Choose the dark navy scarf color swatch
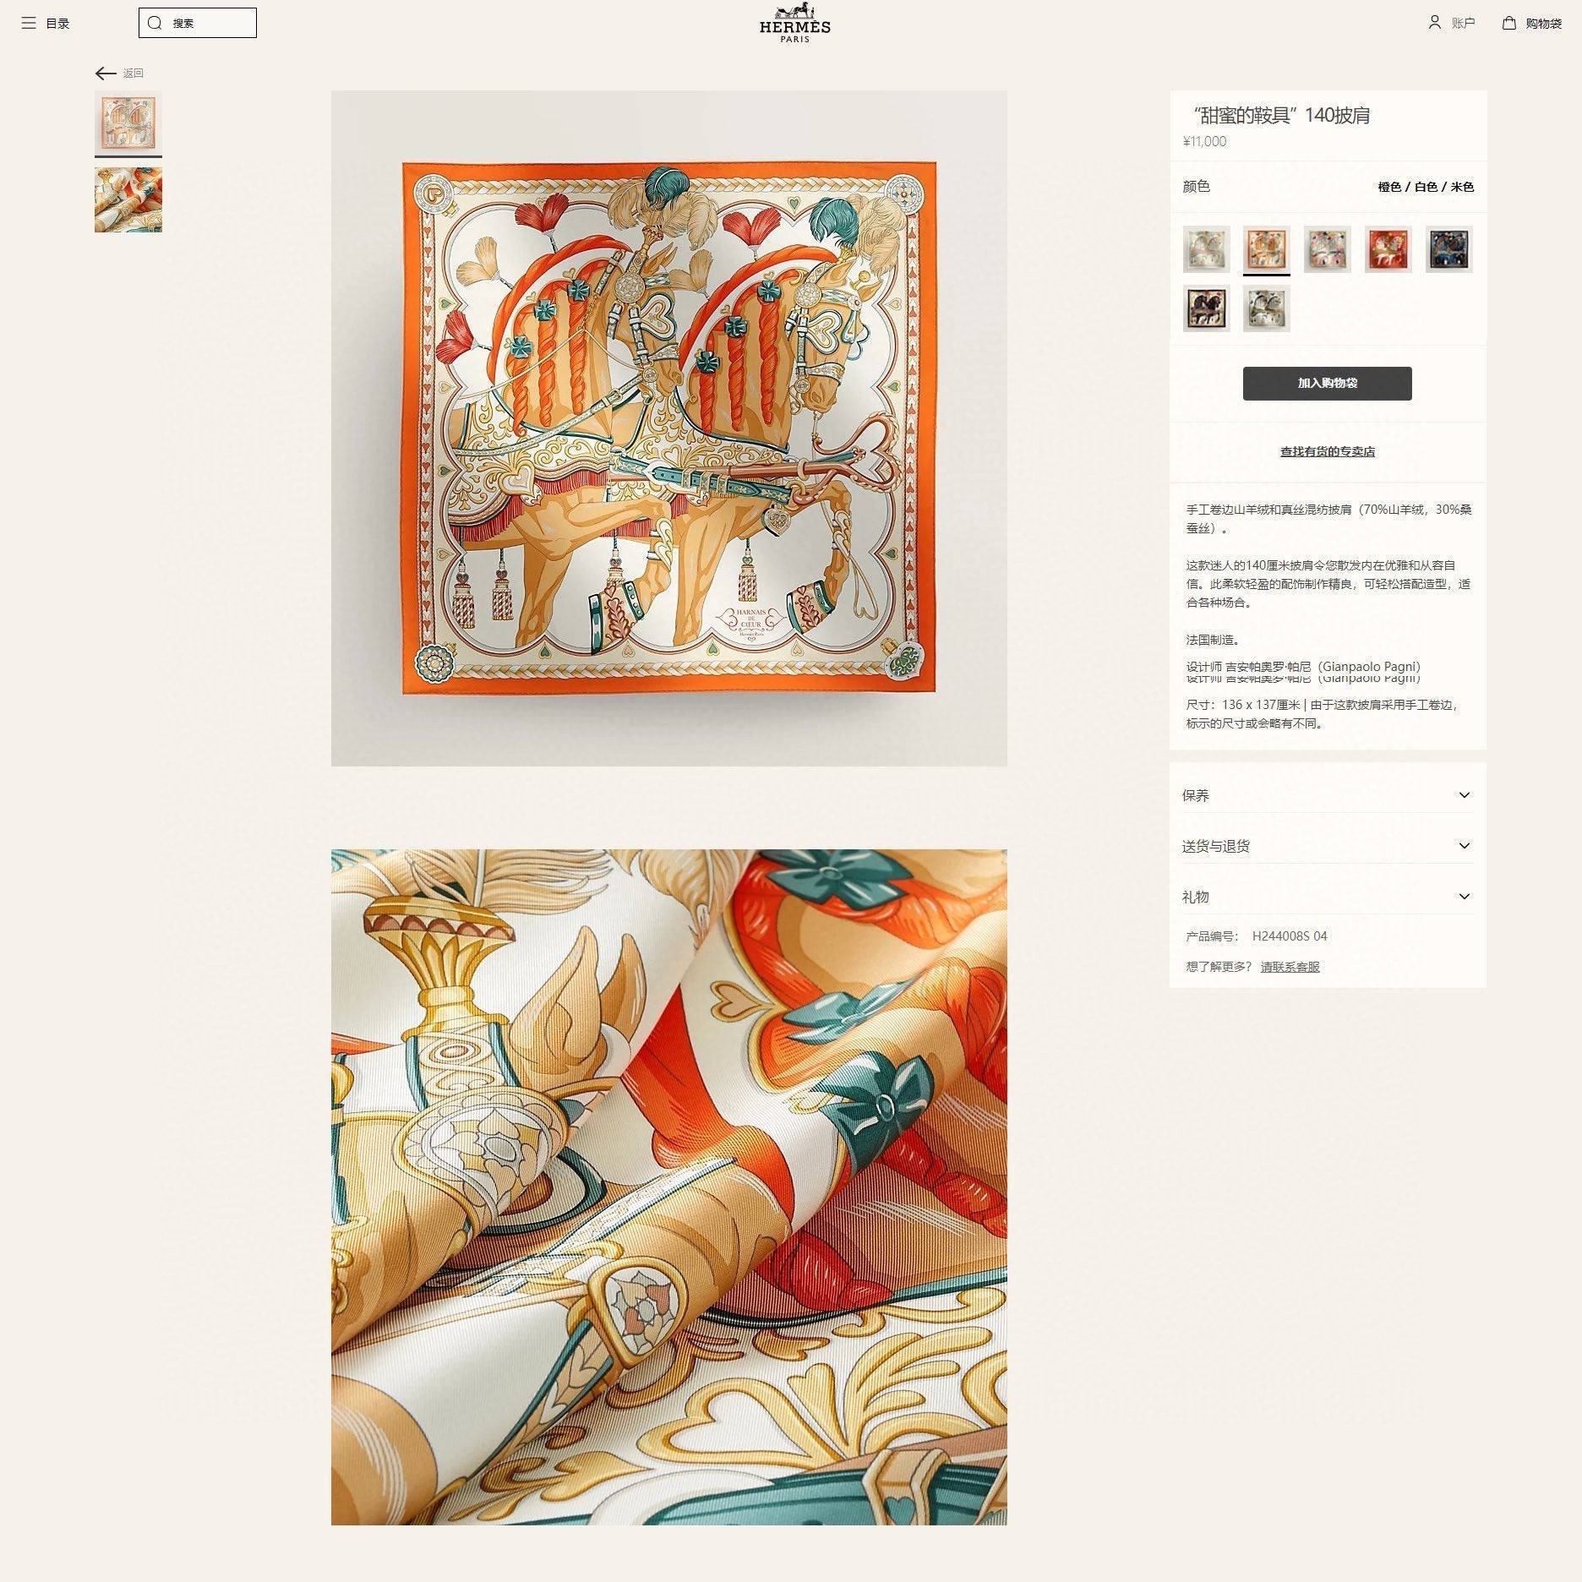 (x=1448, y=249)
